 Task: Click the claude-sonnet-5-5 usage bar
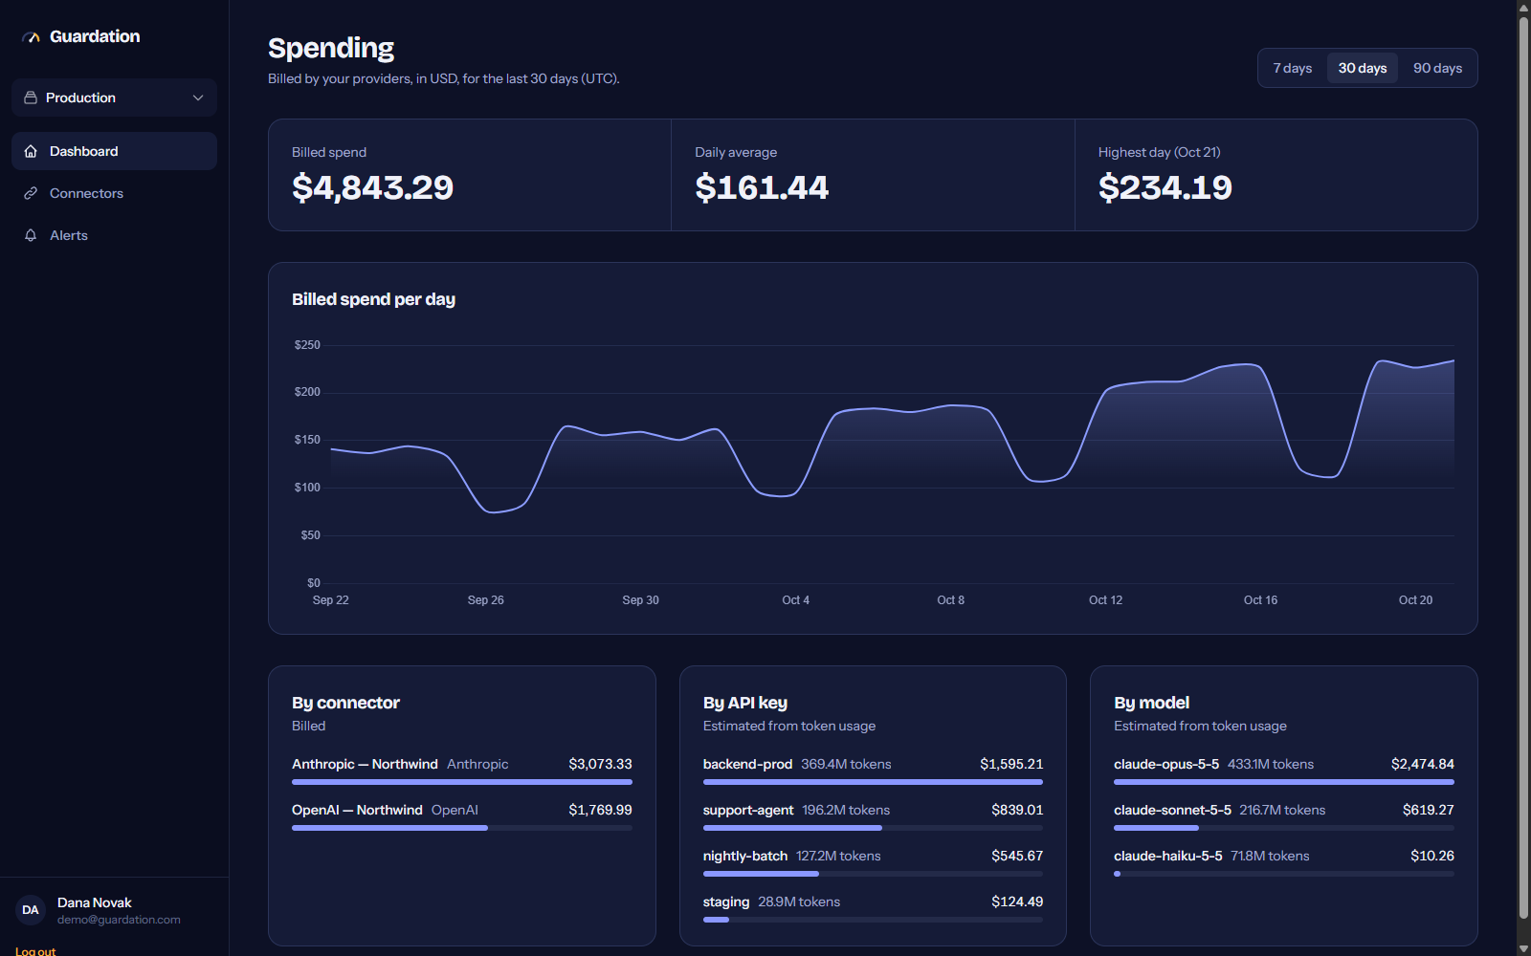pos(1284,828)
